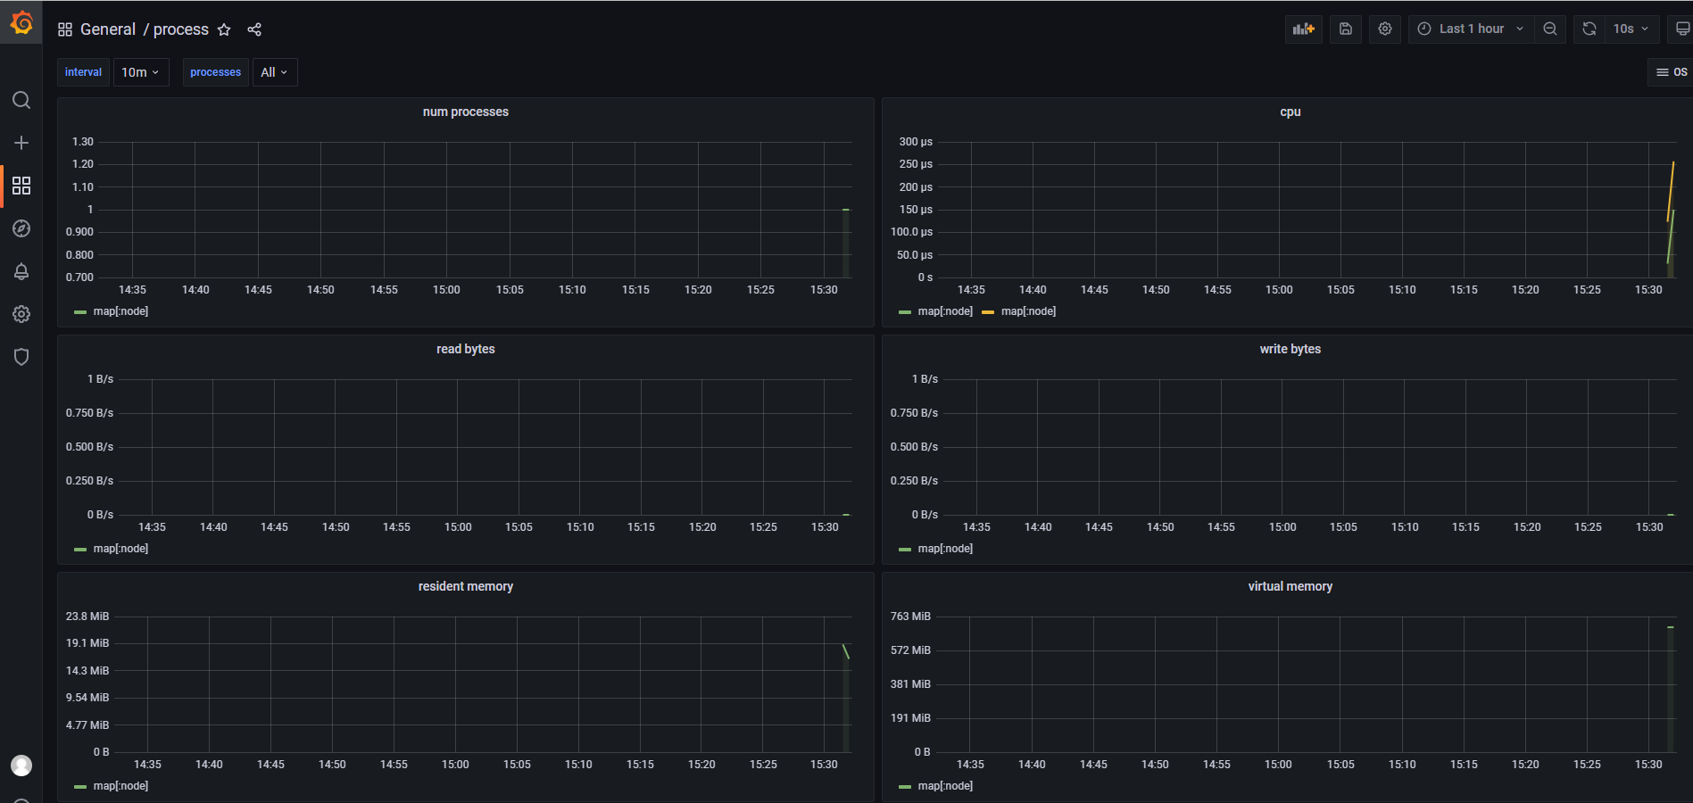Star the process dashboard as favorite
Screen dimensions: 1693x803
(224, 29)
